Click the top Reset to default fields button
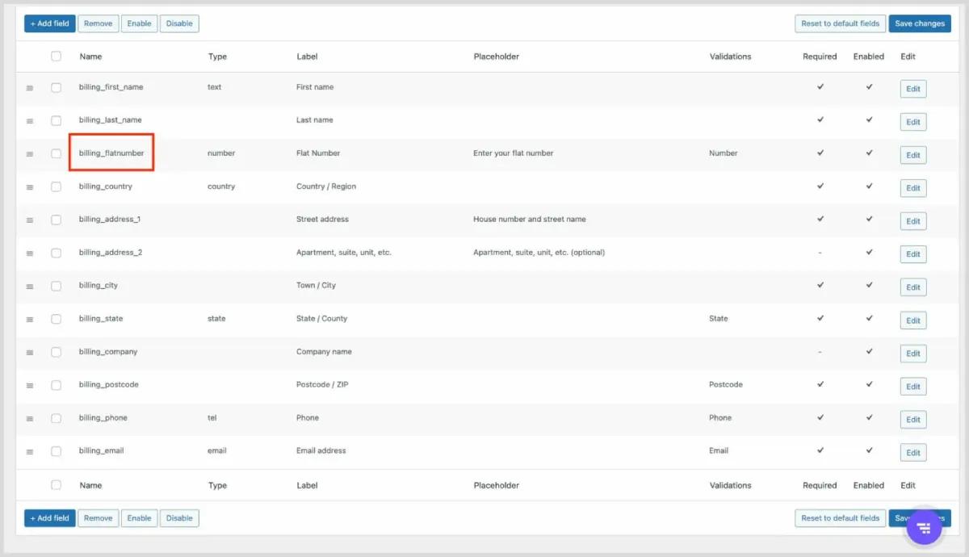Screen dimensions: 969x557 [x=840, y=23]
